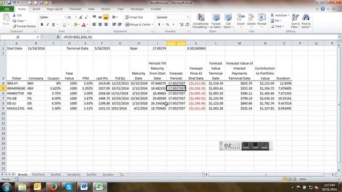This screenshot has width=342, height=192.
Task: Open Sort & Filter
Action: (296, 21)
